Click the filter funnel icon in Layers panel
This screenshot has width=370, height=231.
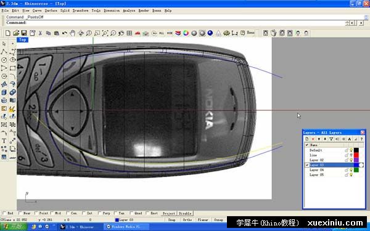331,139
